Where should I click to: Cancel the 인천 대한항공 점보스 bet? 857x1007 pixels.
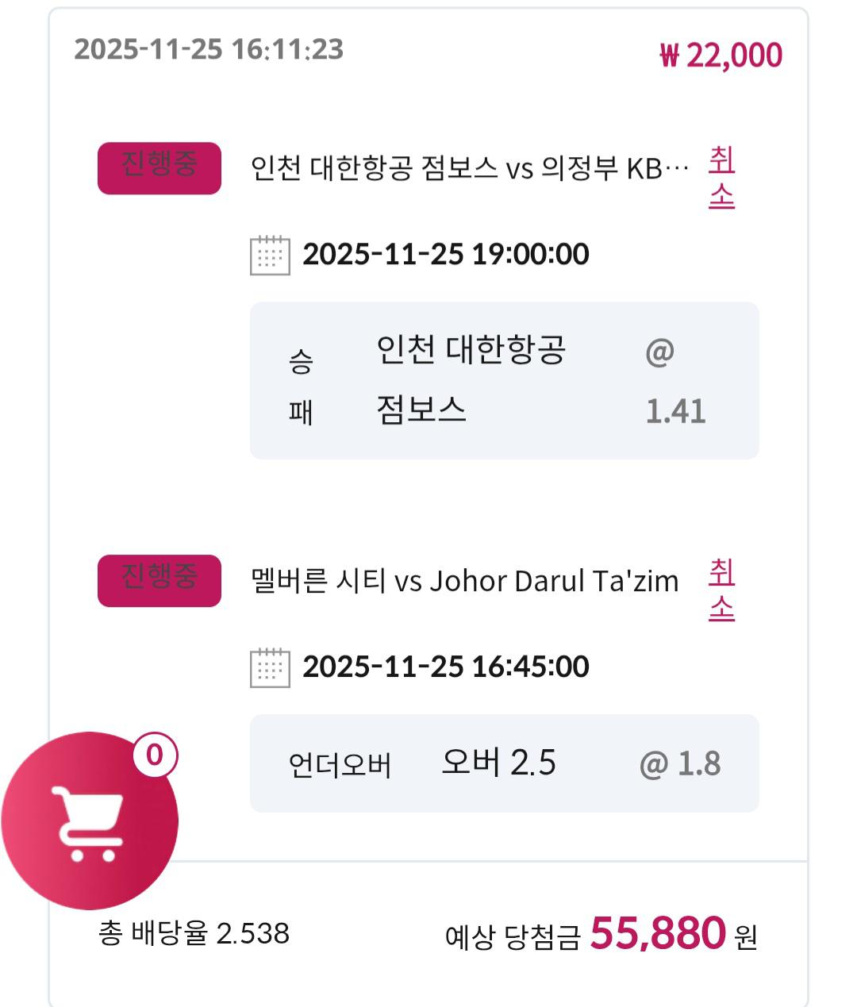(x=721, y=178)
